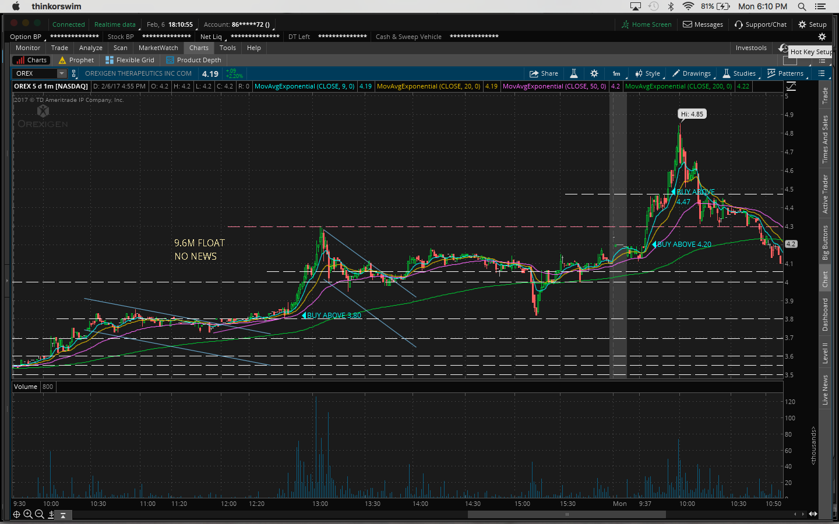Toggle the Chart side panel tab
Image resolution: width=839 pixels, height=524 pixels.
tap(825, 279)
